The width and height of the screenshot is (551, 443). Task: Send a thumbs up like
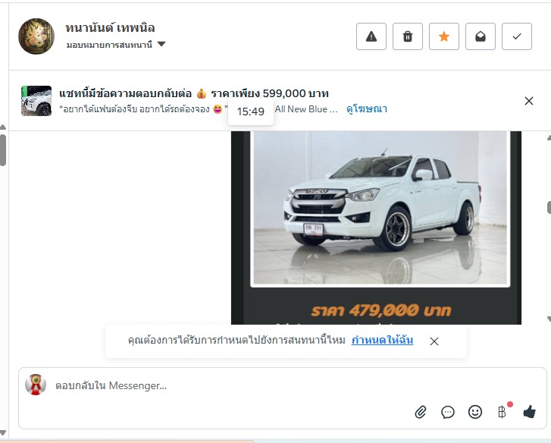(x=529, y=411)
